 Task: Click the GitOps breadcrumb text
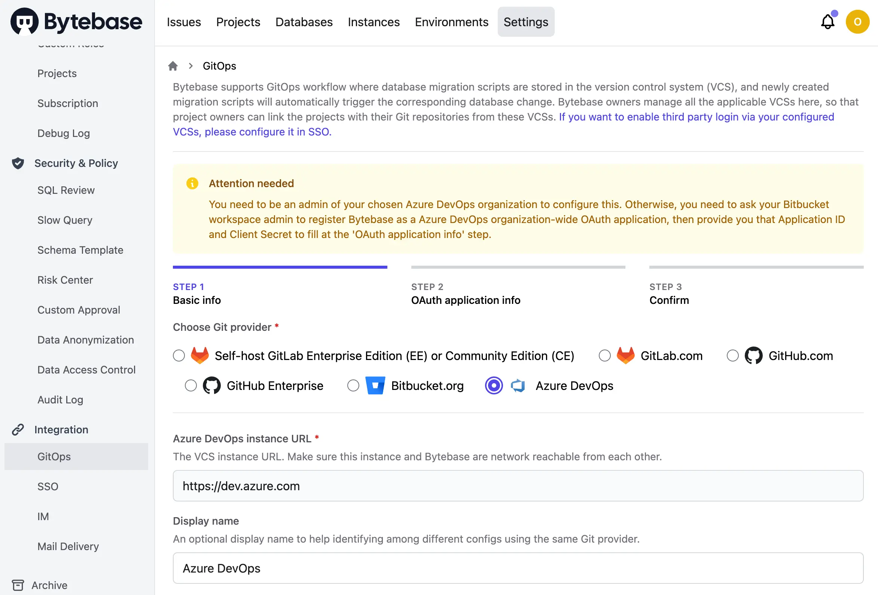(219, 66)
